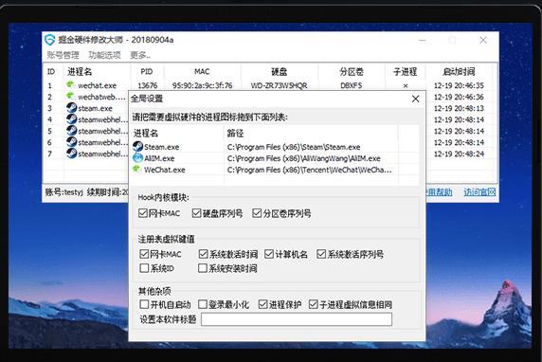
Task: Click MAC value 95:90:2a:9c:3f:76
Action: click(202, 85)
